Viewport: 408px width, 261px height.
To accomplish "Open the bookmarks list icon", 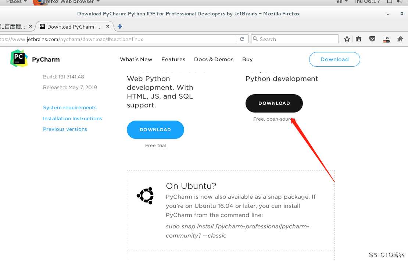I will (x=358, y=39).
